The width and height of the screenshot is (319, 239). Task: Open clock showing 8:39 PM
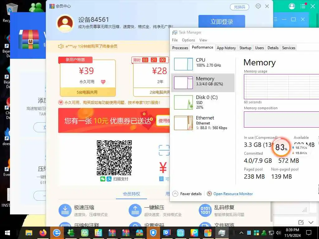pyautogui.click(x=292, y=233)
